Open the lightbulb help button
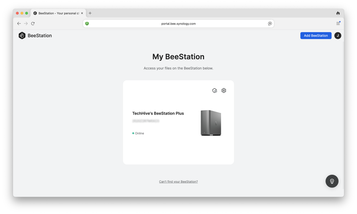This screenshot has height=214, width=357. (332, 181)
